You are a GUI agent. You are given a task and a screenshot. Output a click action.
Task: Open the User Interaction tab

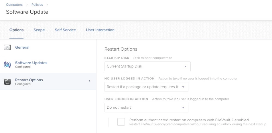tap(100, 30)
